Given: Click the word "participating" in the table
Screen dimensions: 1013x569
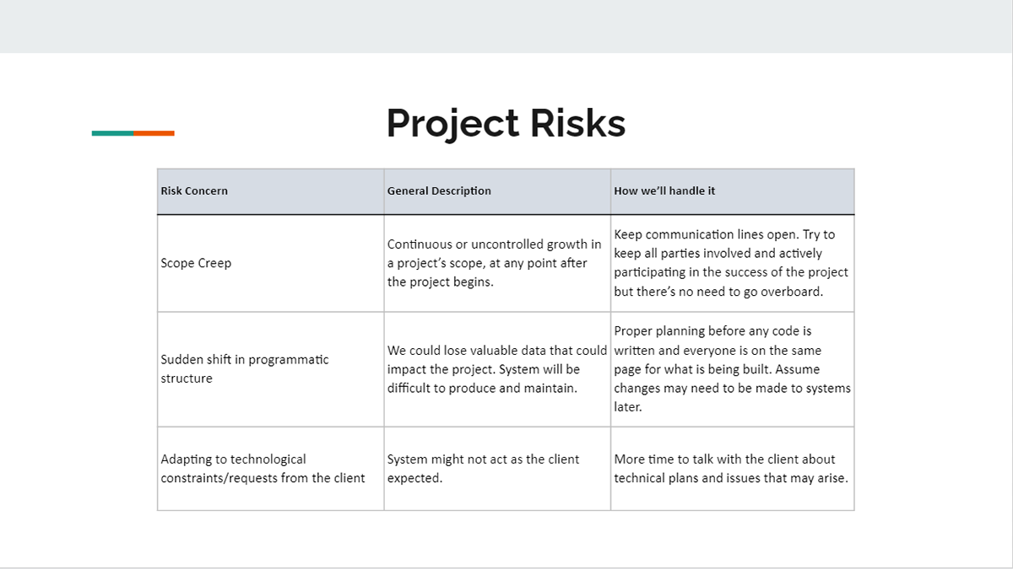Looking at the screenshot, I should [x=649, y=272].
